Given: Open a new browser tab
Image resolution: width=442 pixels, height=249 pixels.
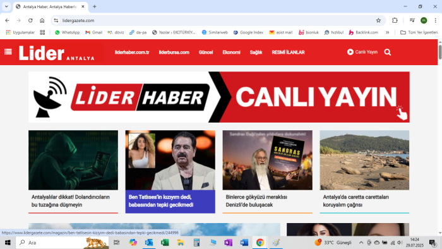Looking at the screenshot, I should (95, 6).
